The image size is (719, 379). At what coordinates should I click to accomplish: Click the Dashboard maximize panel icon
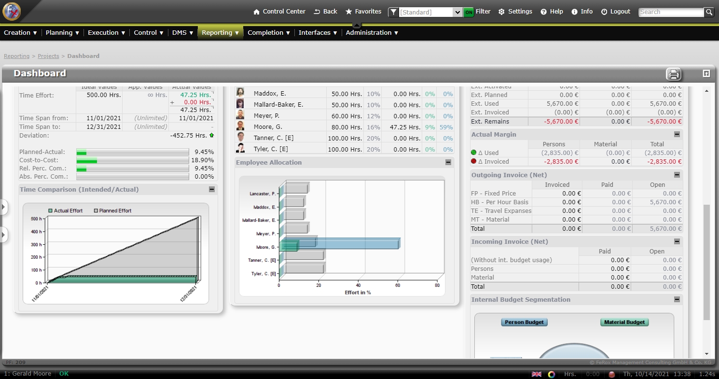point(706,73)
